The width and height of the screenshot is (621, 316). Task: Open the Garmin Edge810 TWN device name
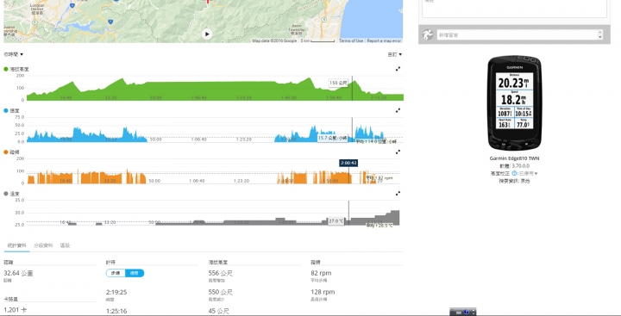(514, 158)
